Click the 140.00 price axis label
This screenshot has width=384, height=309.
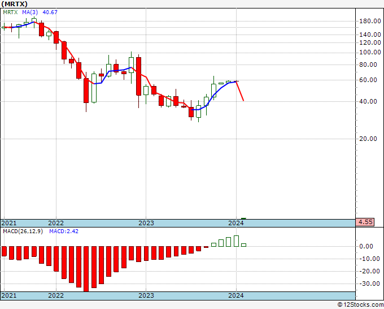point(370,35)
